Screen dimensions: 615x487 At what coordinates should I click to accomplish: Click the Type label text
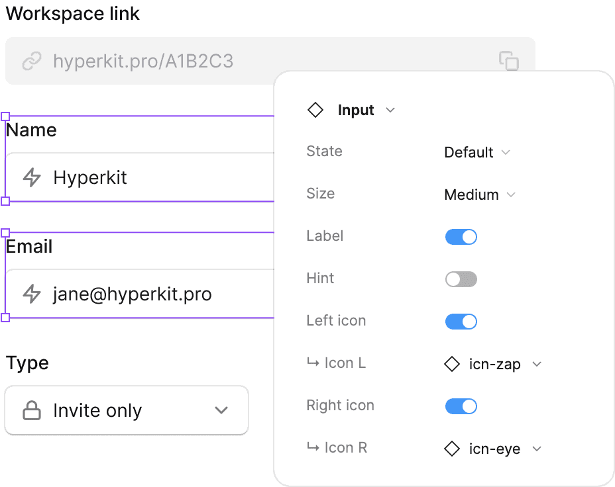coord(27,363)
